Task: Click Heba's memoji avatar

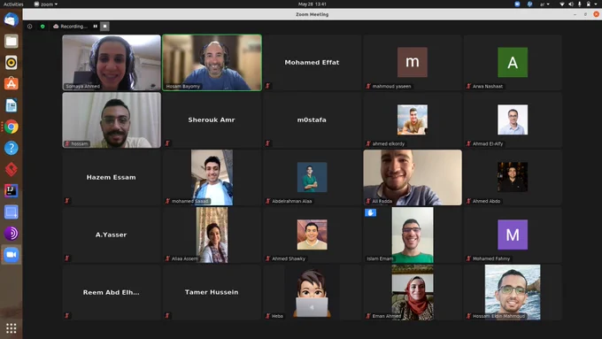Action: click(x=312, y=292)
